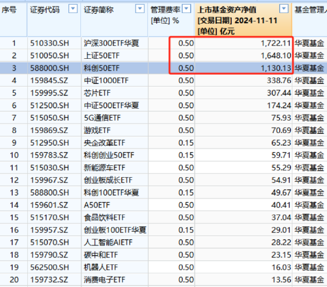
Task: Click fund name 上证50ETF
Action: (102, 56)
